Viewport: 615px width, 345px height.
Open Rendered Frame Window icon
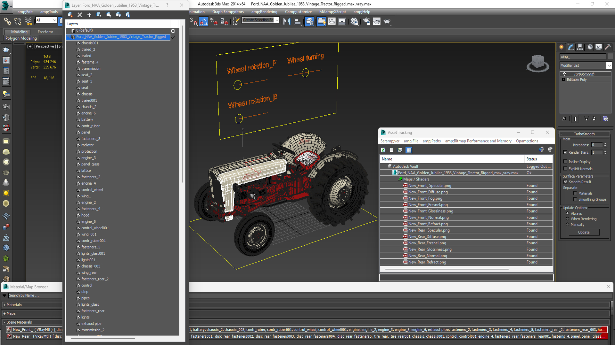[377, 21]
